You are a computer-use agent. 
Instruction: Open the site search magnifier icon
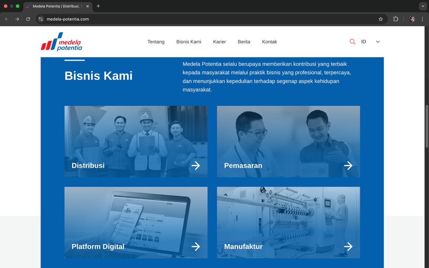[352, 42]
